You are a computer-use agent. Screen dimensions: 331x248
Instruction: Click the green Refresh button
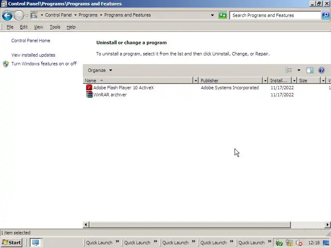pos(223,15)
